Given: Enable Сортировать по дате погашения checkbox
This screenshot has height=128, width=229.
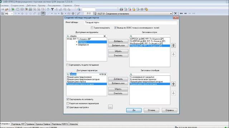Looking at the screenshot, I should [x=67, y=65].
